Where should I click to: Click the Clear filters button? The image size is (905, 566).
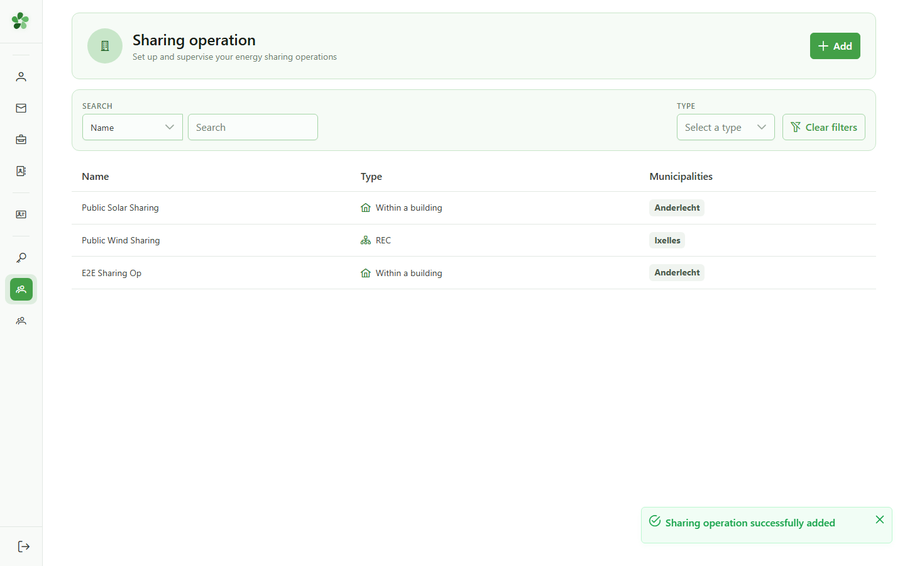point(823,127)
